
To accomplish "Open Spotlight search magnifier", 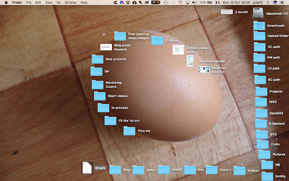I will click(268, 2).
